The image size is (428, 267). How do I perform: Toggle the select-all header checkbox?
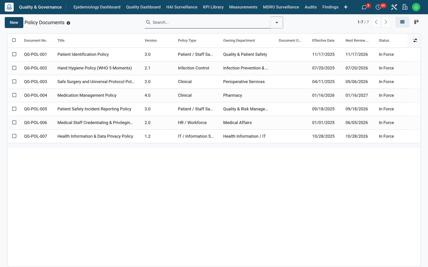point(14,40)
